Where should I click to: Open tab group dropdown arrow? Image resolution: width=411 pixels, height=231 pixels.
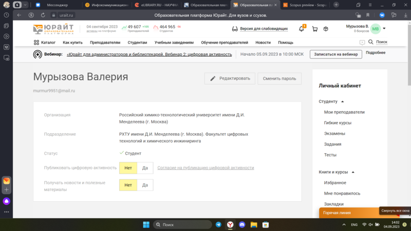click(25, 5)
